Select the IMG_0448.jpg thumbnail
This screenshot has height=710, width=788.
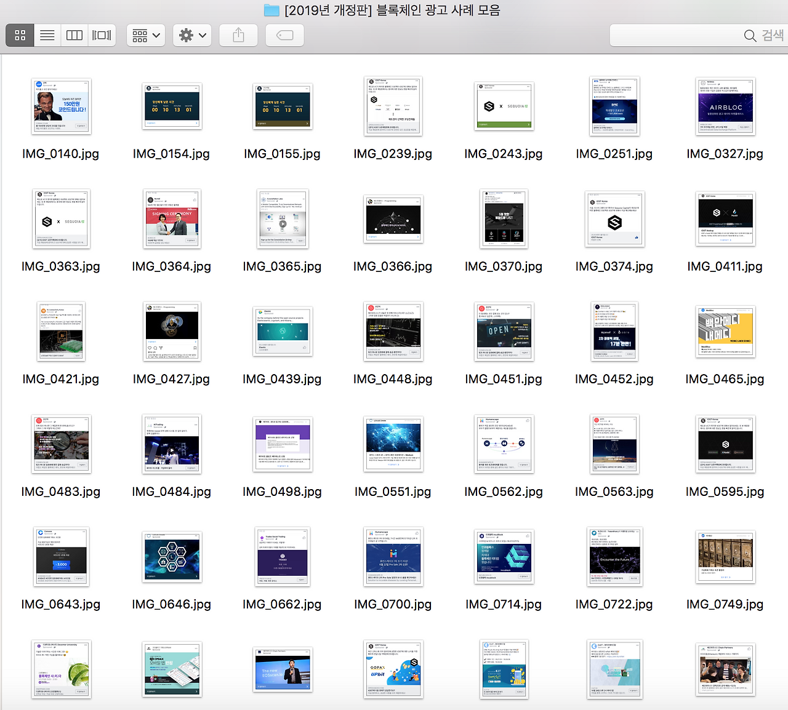click(x=393, y=331)
